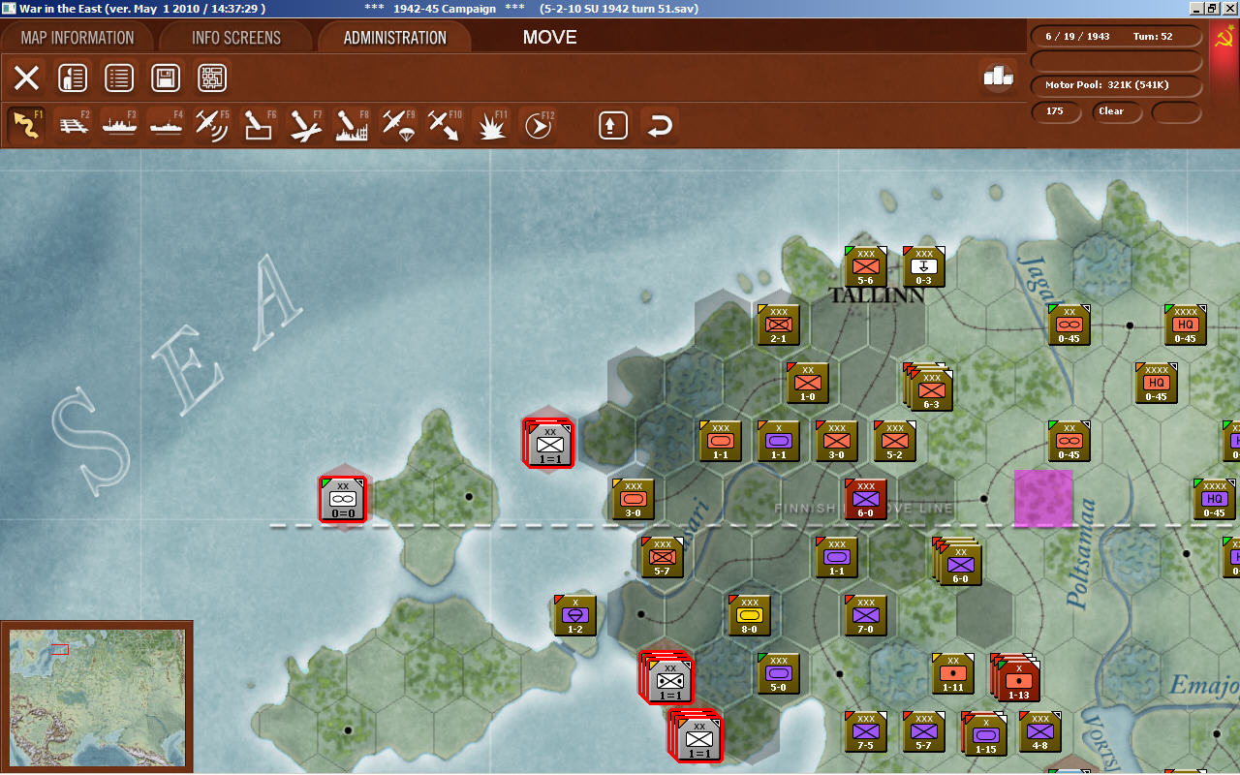Select the purple 7-5 infantry corps
Viewport: 1240px width, 775px height.
tap(865, 731)
